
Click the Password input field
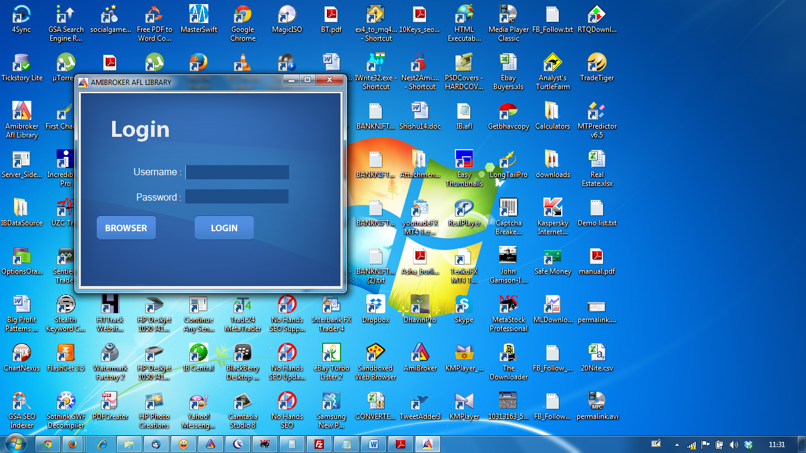click(237, 197)
